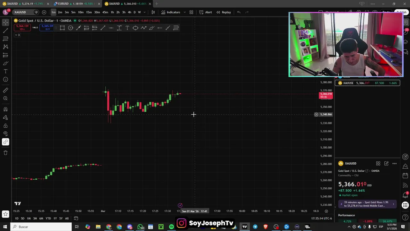Select the All date range
The image size is (410, 231).
tap(67, 218)
